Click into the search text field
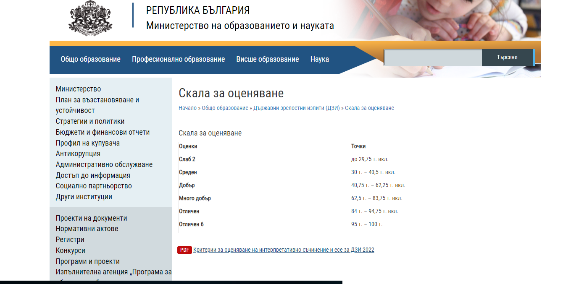The height and width of the screenshot is (284, 563). 433,57
